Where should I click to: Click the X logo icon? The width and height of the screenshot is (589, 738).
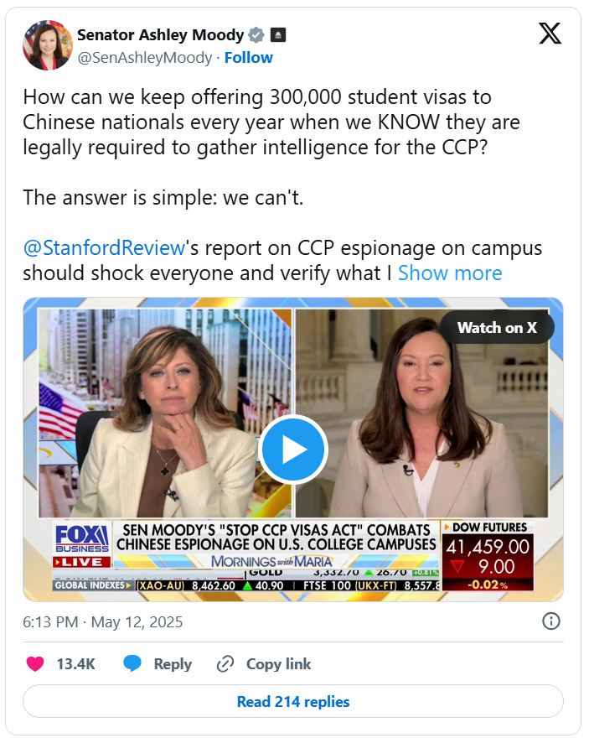point(550,34)
